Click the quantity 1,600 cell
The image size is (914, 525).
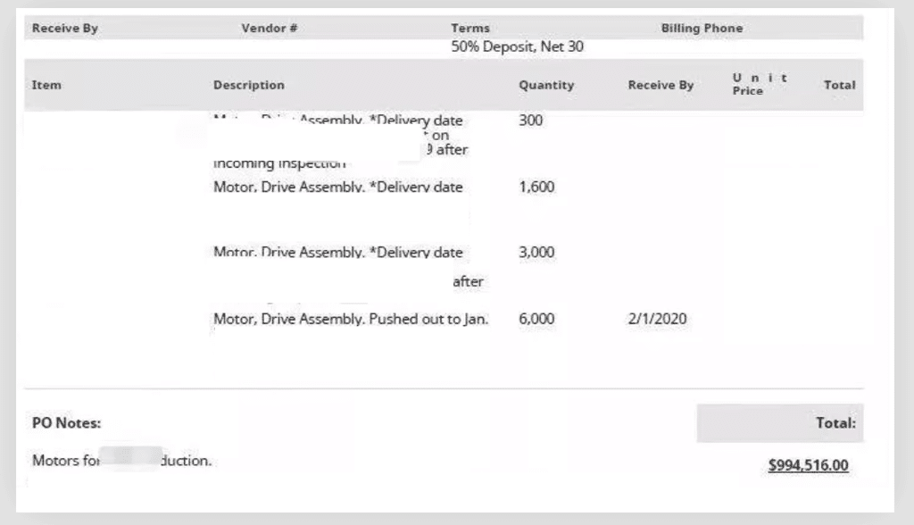click(536, 187)
